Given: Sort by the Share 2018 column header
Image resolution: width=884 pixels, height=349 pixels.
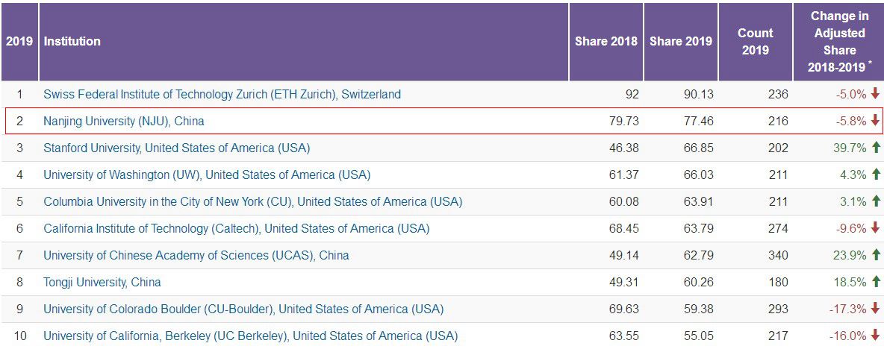Looking at the screenshot, I should click(x=606, y=41).
